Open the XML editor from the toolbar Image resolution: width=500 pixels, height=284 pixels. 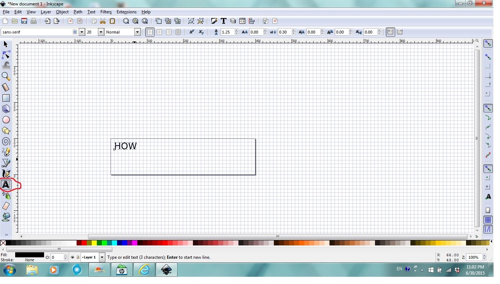point(242,21)
